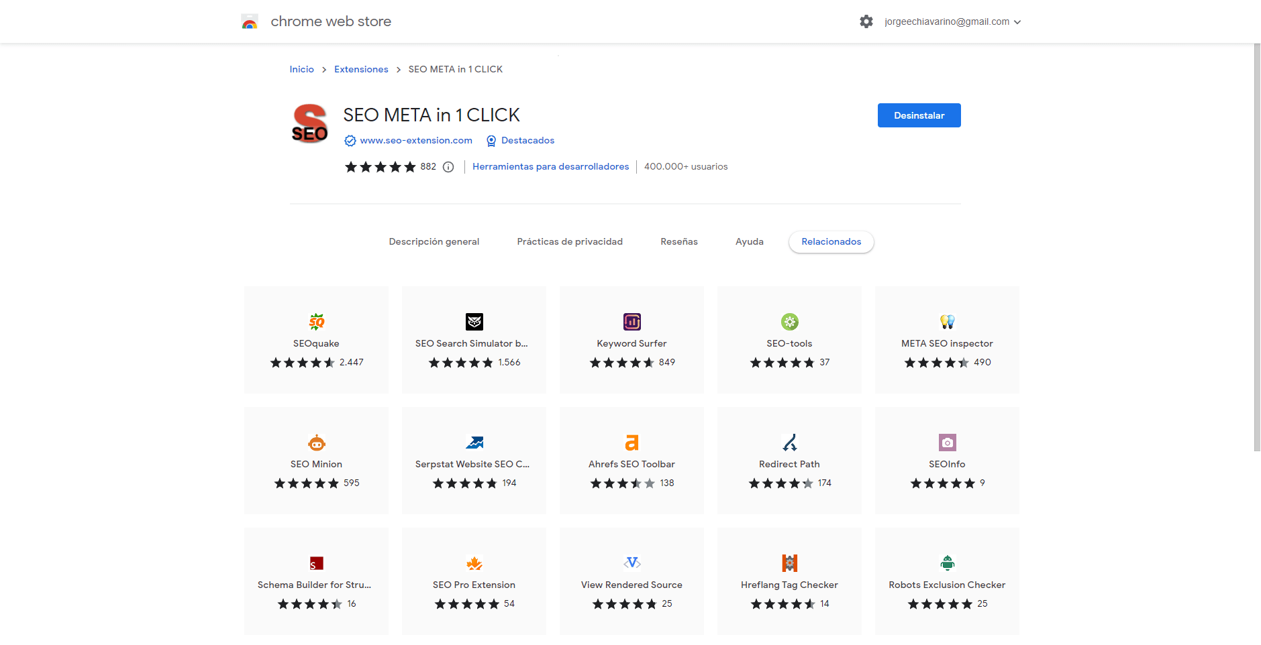
Task: Click the Schema Builder red icon
Action: click(x=317, y=563)
